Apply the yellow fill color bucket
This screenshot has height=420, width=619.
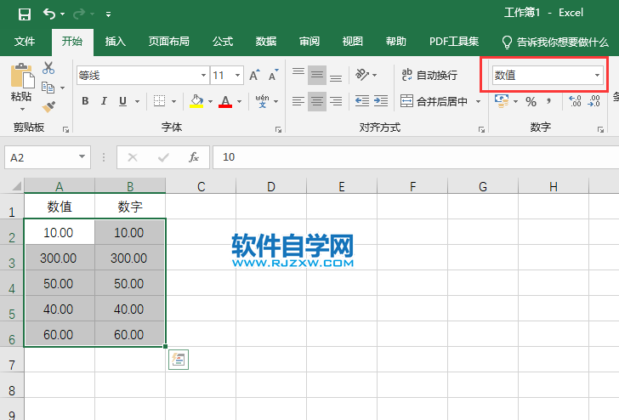coord(196,101)
